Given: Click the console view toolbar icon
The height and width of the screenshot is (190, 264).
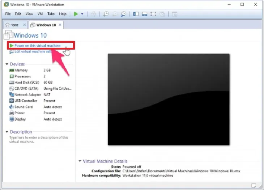Looking at the screenshot, I should tap(175, 14).
